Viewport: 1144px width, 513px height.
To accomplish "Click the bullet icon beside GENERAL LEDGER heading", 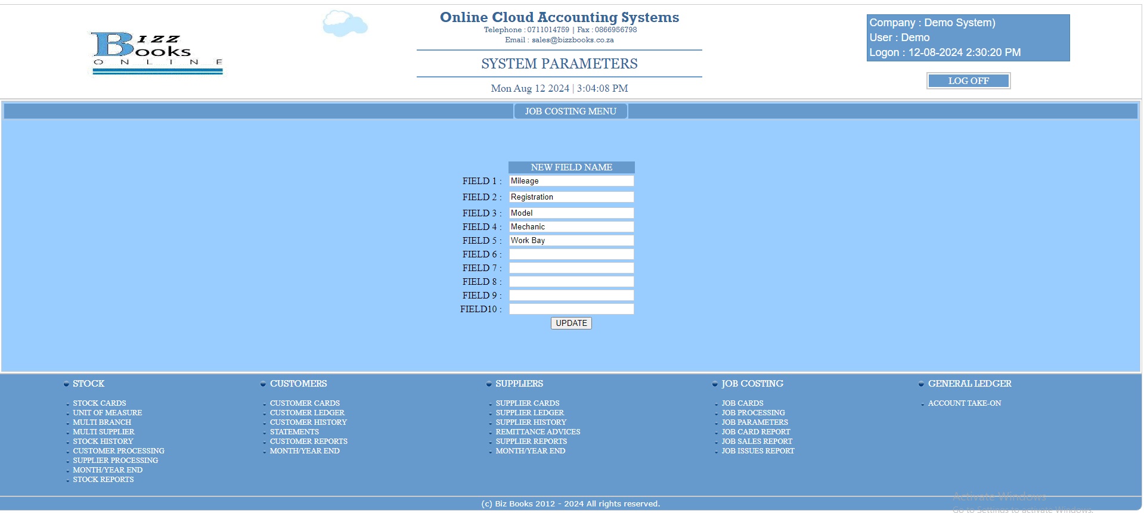I will click(x=921, y=384).
